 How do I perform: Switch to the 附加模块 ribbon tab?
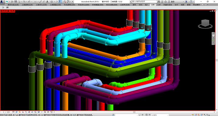pos(196,5)
